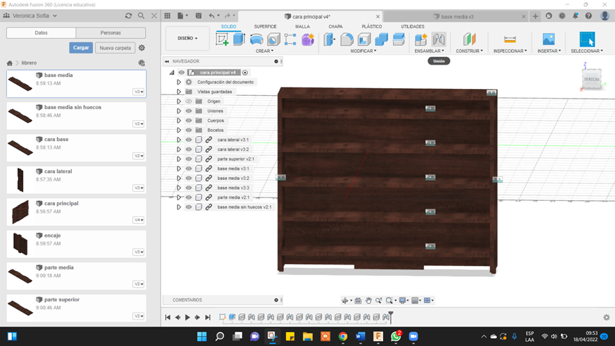Toggle visibility of Origen folder
Viewport: 615px width, 346px height.
[189, 101]
